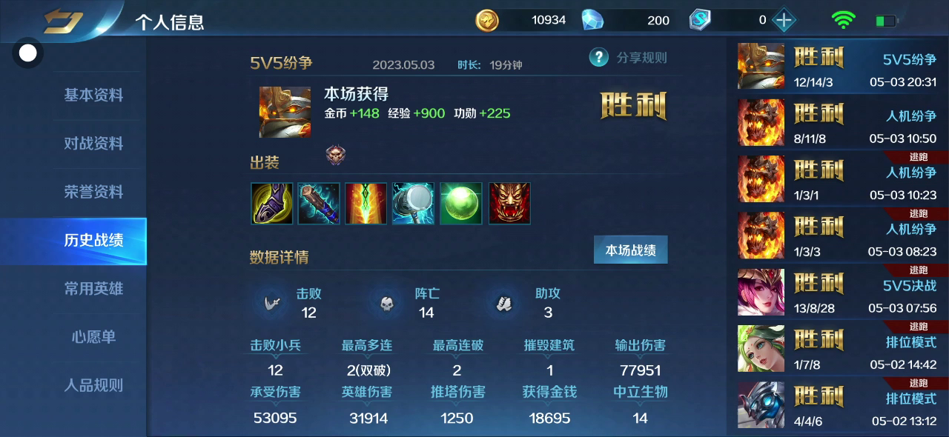Viewport: 949px width, 437px height.
Task: Tap the hero portrait beside 本场获得
Action: pyautogui.click(x=285, y=112)
